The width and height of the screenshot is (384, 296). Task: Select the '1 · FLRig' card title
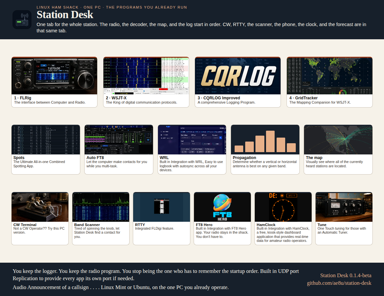(23, 98)
